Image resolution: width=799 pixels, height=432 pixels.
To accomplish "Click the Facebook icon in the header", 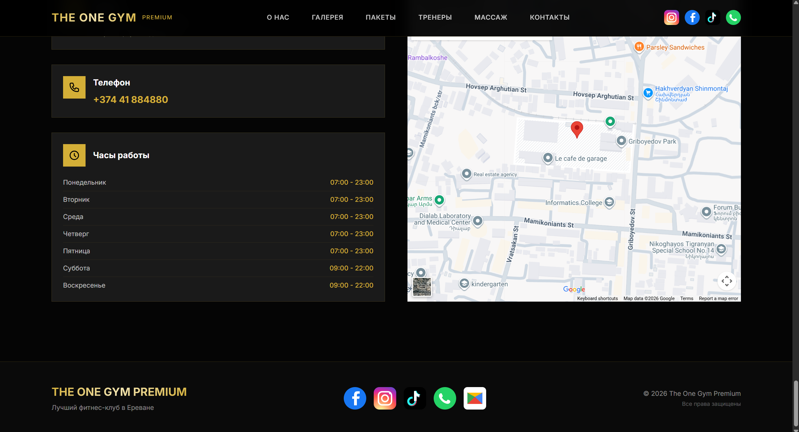I will [x=692, y=17].
